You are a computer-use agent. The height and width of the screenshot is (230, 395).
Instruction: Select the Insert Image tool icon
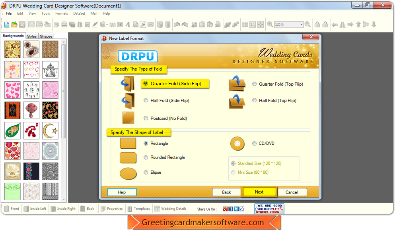87,24
